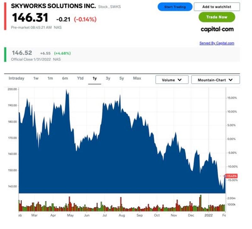Click the May label on the date axis

point(70,215)
